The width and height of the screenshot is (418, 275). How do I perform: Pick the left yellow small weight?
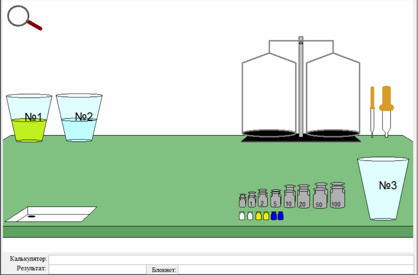pyautogui.click(x=258, y=216)
